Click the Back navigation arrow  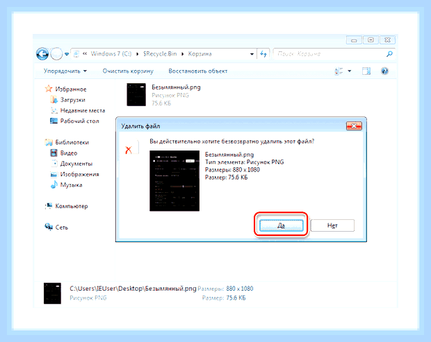click(x=42, y=53)
